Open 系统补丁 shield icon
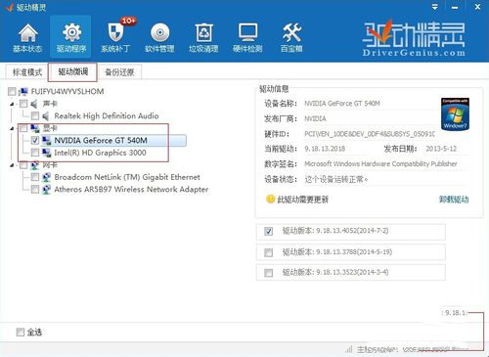489x357 pixels. (115, 33)
